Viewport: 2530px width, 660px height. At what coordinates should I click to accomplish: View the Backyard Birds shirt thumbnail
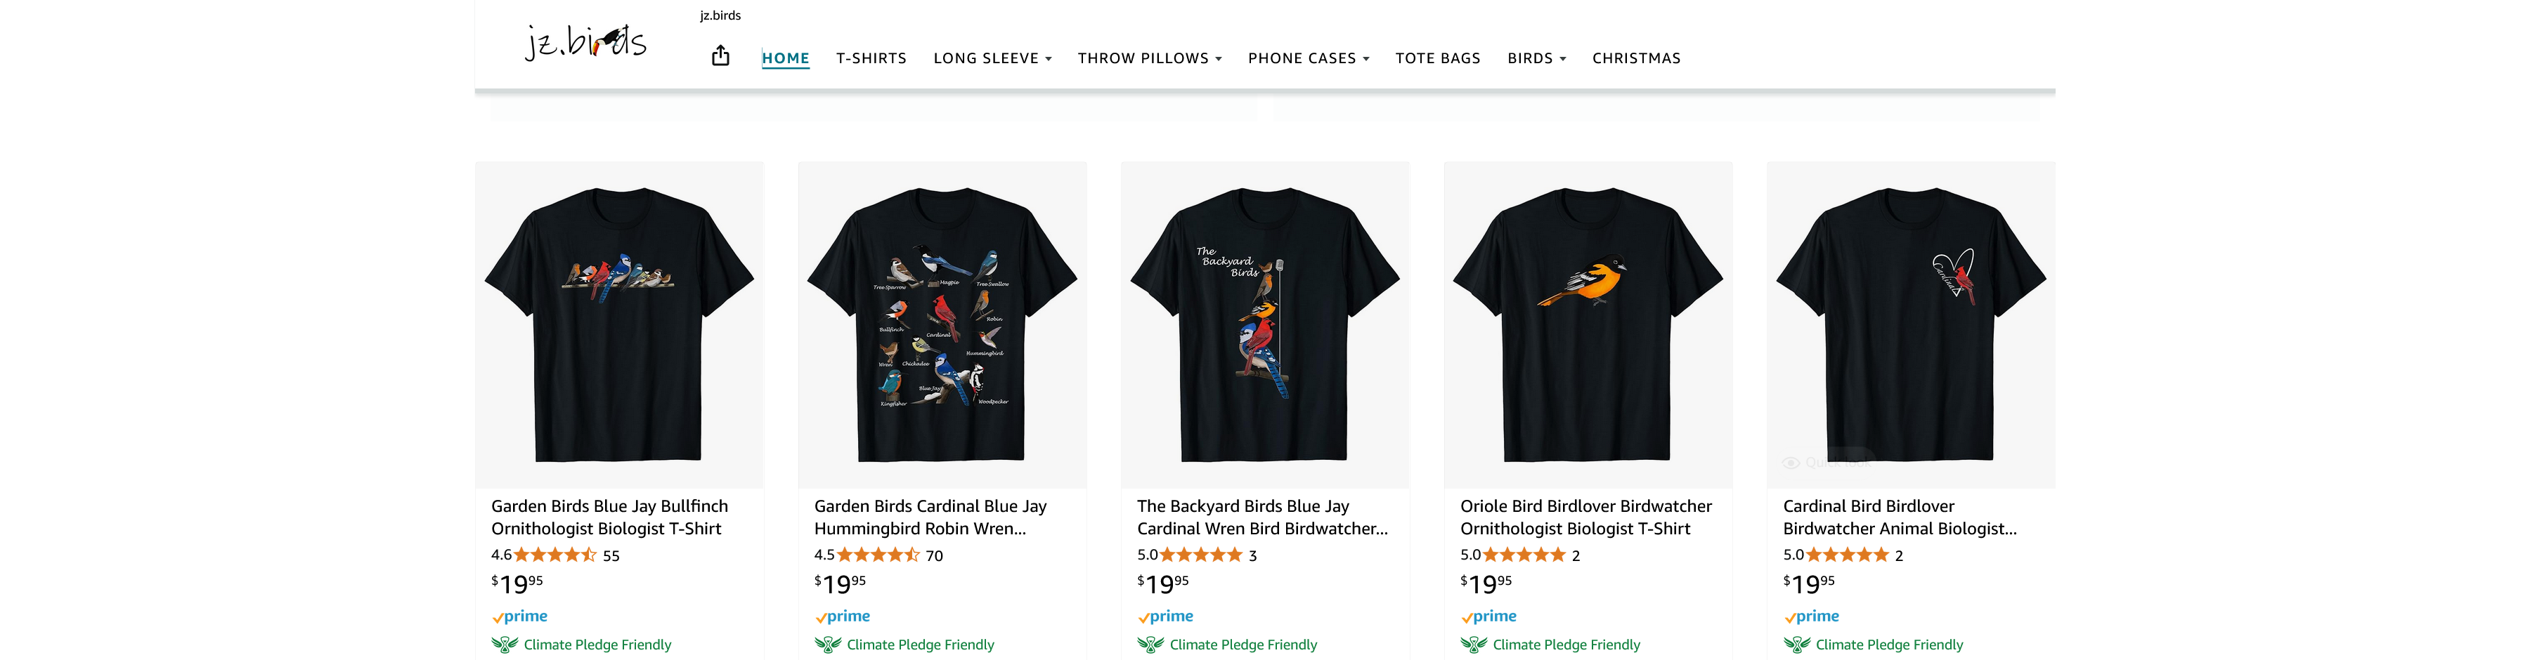(1265, 324)
